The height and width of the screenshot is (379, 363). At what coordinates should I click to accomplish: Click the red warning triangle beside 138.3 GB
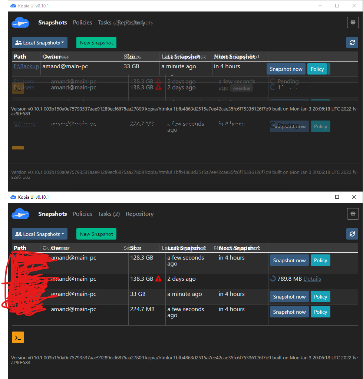pyautogui.click(x=158, y=279)
